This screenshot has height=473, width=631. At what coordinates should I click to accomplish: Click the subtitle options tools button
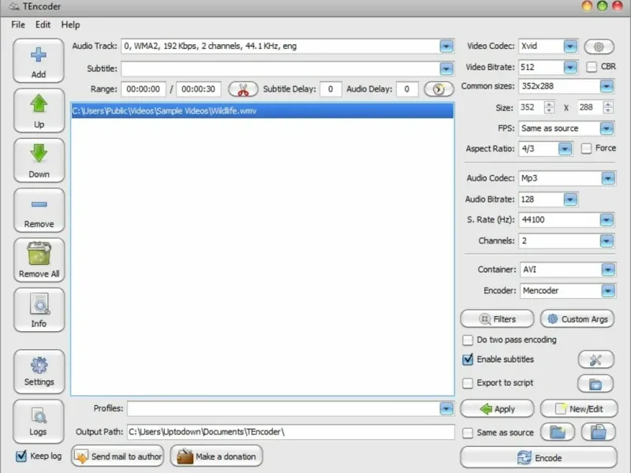click(x=596, y=359)
